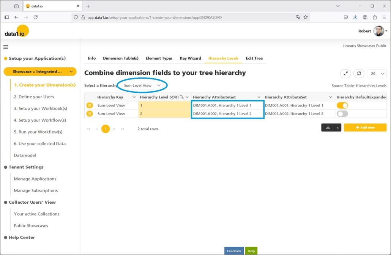The width and height of the screenshot is (391, 255).
Task: Click the browser forward arrow
Action: pos(26,17)
